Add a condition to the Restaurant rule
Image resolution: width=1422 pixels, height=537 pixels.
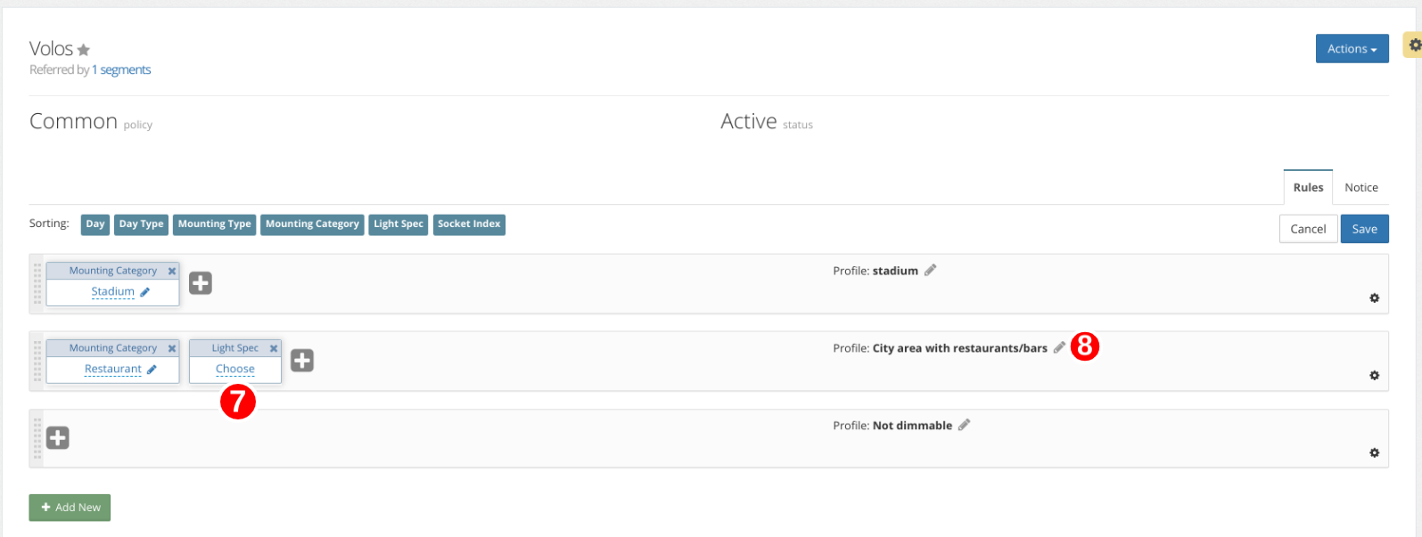point(302,361)
